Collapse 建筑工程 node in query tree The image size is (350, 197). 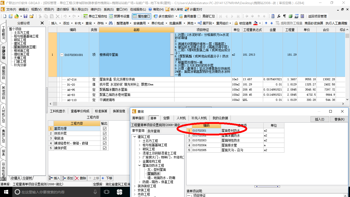135,137
